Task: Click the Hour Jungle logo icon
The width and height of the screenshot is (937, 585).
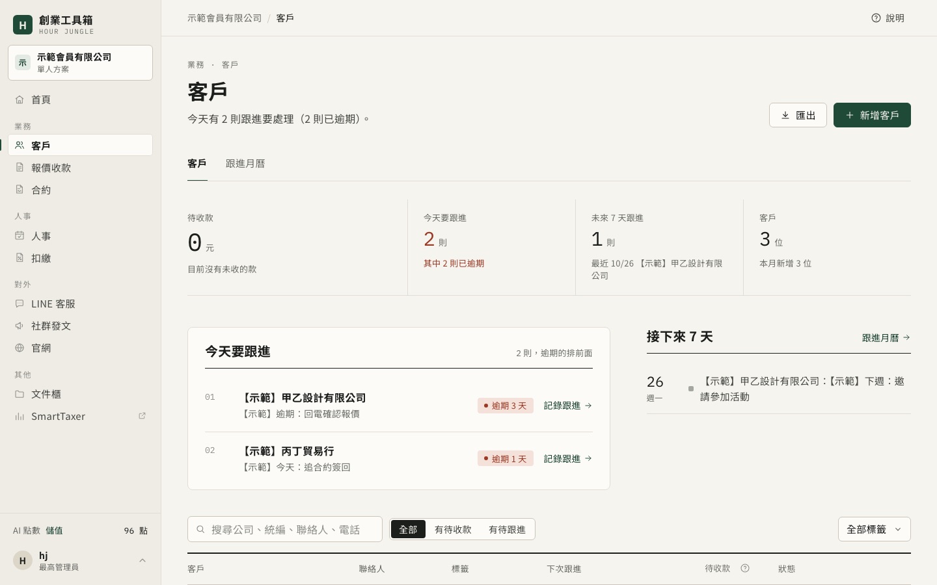Action: 23,25
